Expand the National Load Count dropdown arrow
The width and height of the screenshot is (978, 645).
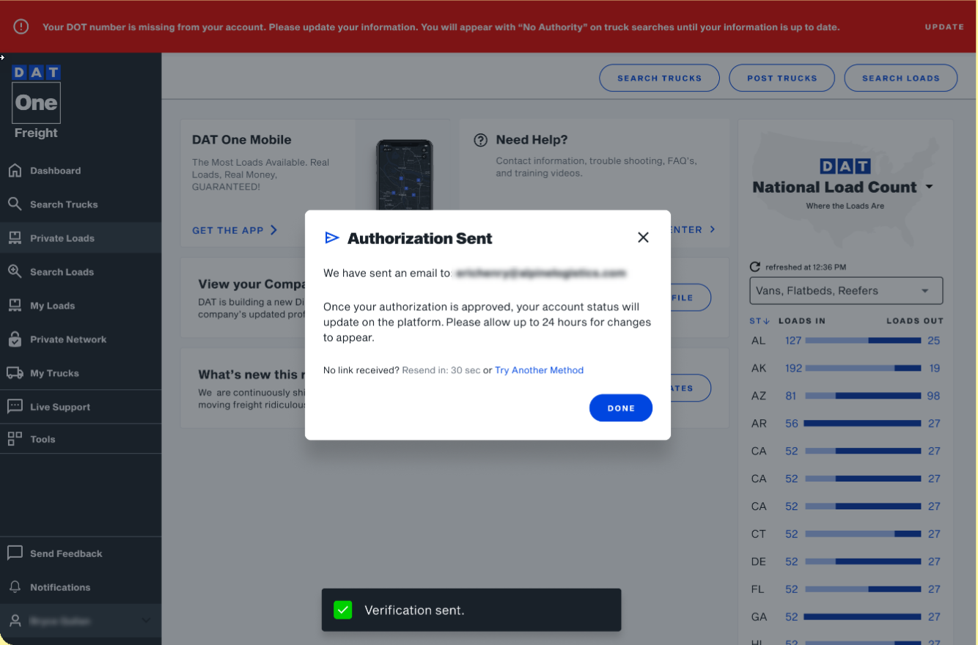click(929, 188)
